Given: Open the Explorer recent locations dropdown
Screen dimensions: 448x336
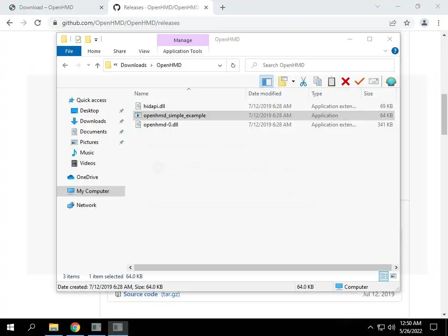Looking at the screenshot, I should point(88,65).
